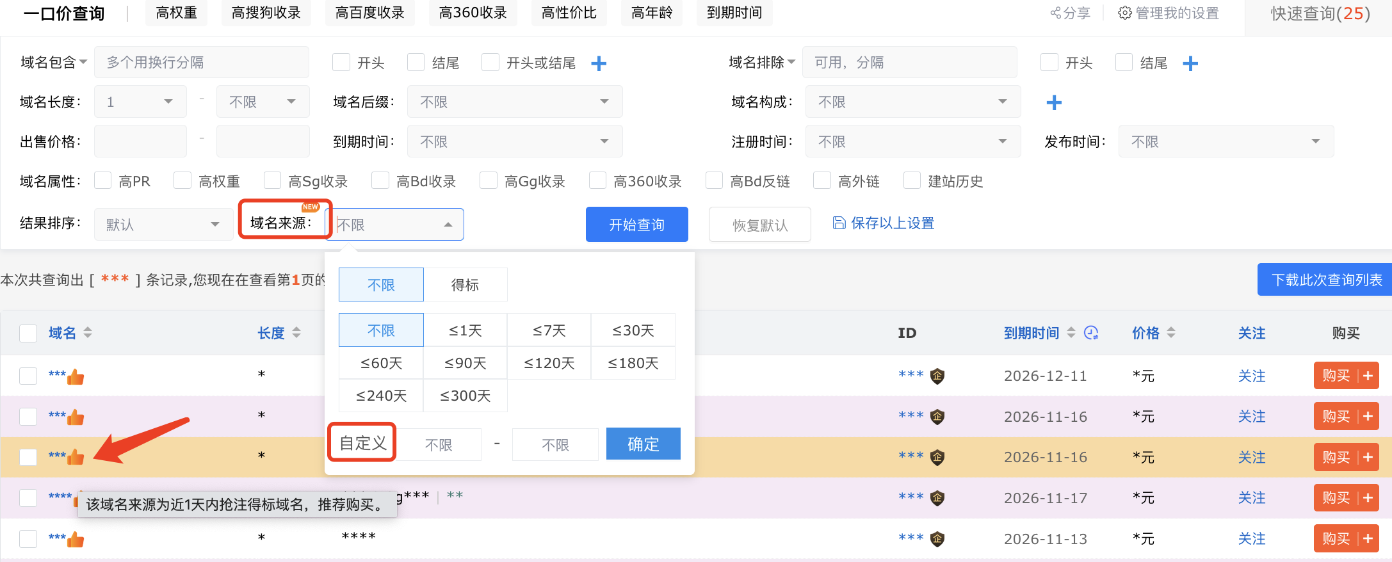
Task: Click the sort arrows next to 价格
Action: point(1171,333)
